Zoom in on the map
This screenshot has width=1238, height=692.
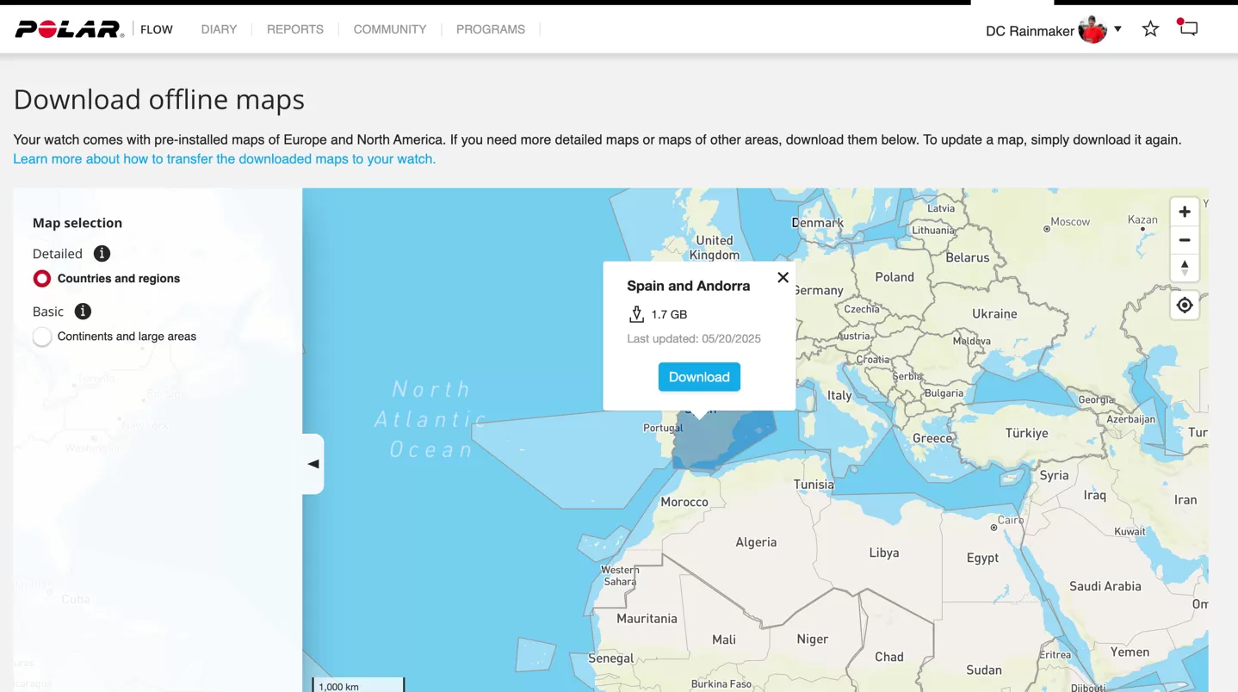tap(1185, 212)
